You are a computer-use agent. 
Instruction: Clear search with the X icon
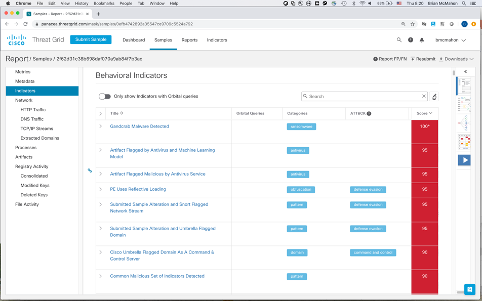pyautogui.click(x=424, y=96)
